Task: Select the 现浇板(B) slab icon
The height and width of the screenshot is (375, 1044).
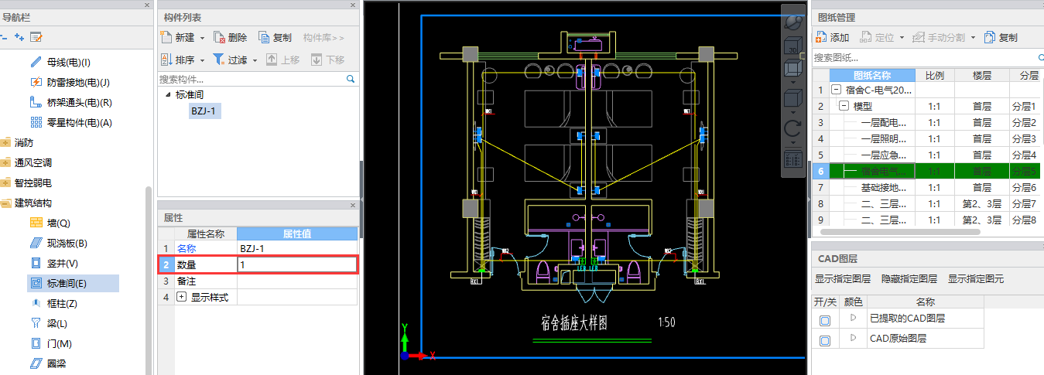Action: [x=36, y=243]
